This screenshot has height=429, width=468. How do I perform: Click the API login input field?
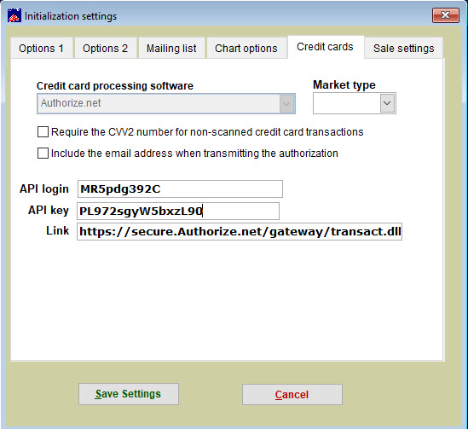(x=180, y=189)
